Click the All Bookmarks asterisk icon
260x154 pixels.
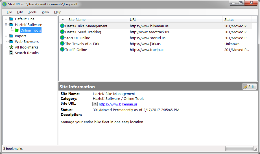[11, 47]
